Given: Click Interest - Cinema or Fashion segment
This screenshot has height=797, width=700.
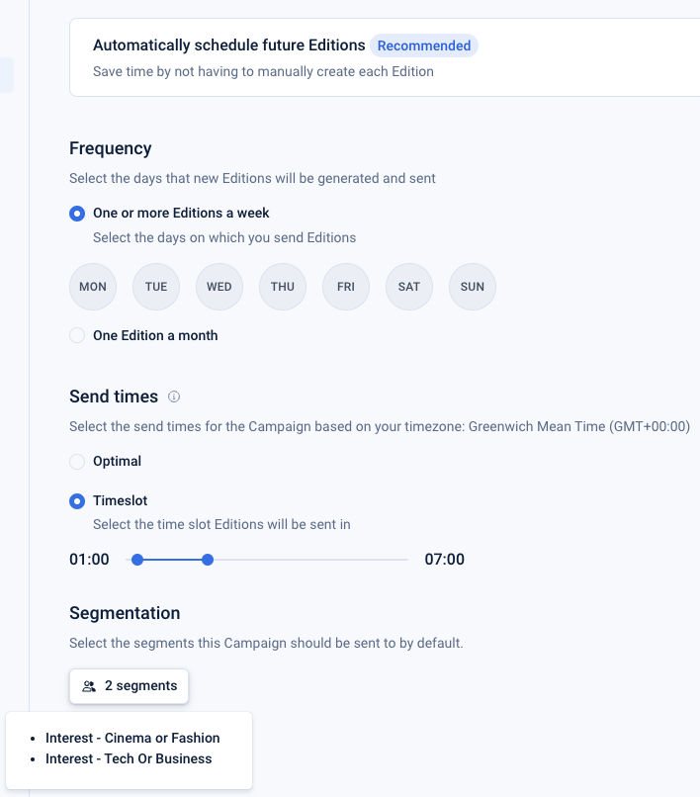Looking at the screenshot, I should click(132, 738).
